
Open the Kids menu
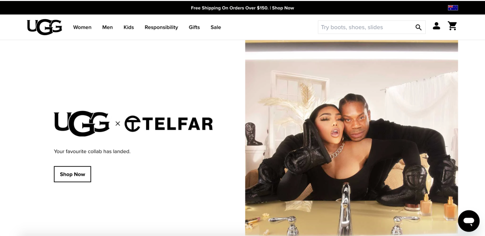pos(129,27)
